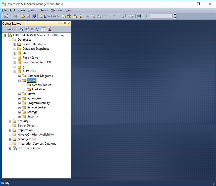Open the Tools menu
The image size is (216, 186).
click(44, 10)
